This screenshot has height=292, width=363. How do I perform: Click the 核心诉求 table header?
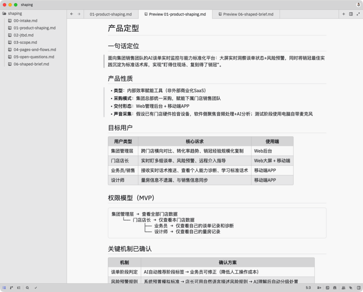click(195, 142)
